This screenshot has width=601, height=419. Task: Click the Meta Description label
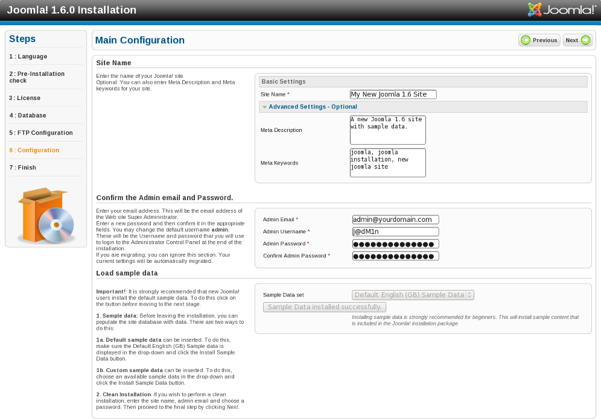coord(281,130)
